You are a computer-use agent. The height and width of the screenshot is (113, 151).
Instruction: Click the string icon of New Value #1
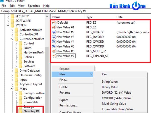coord(53,27)
